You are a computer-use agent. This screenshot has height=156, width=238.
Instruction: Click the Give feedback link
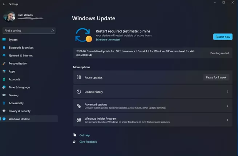pos(88,142)
